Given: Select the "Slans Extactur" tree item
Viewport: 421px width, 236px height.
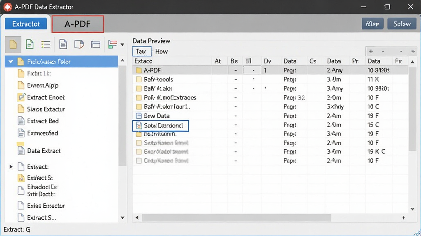Looking at the screenshot, I should pyautogui.click(x=46, y=109).
